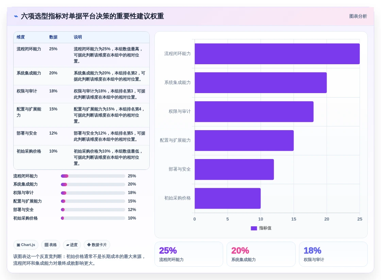The height and width of the screenshot is (280, 381).
Task: Click the footnote text about 初始价格
Action: tap(79, 260)
